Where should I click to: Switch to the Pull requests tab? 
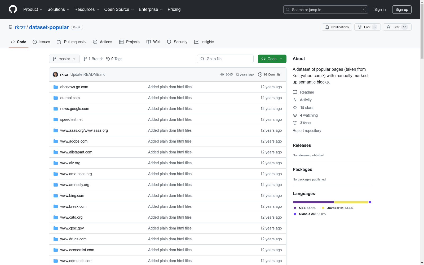pos(71,42)
